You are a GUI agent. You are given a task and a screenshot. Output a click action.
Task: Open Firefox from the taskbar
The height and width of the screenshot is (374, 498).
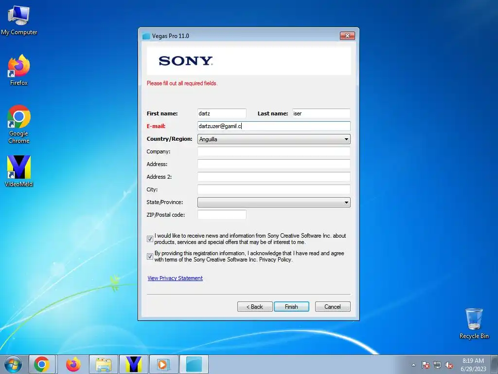pos(73,364)
